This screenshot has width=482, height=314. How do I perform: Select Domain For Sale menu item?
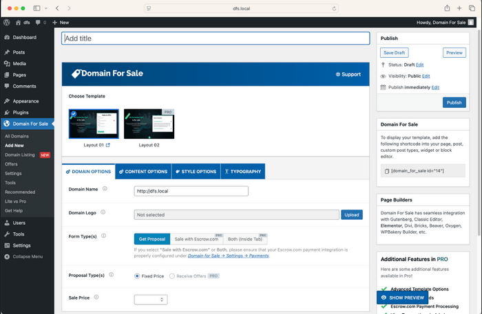(x=27, y=124)
